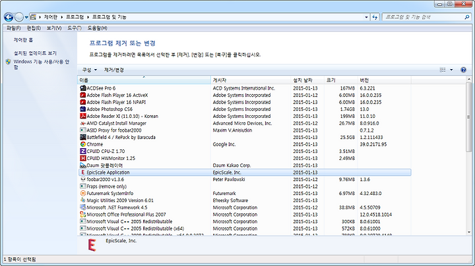Click the Microsoft .NET Framework 4.5 icon
475x266 pixels.
pyautogui.click(x=83, y=207)
